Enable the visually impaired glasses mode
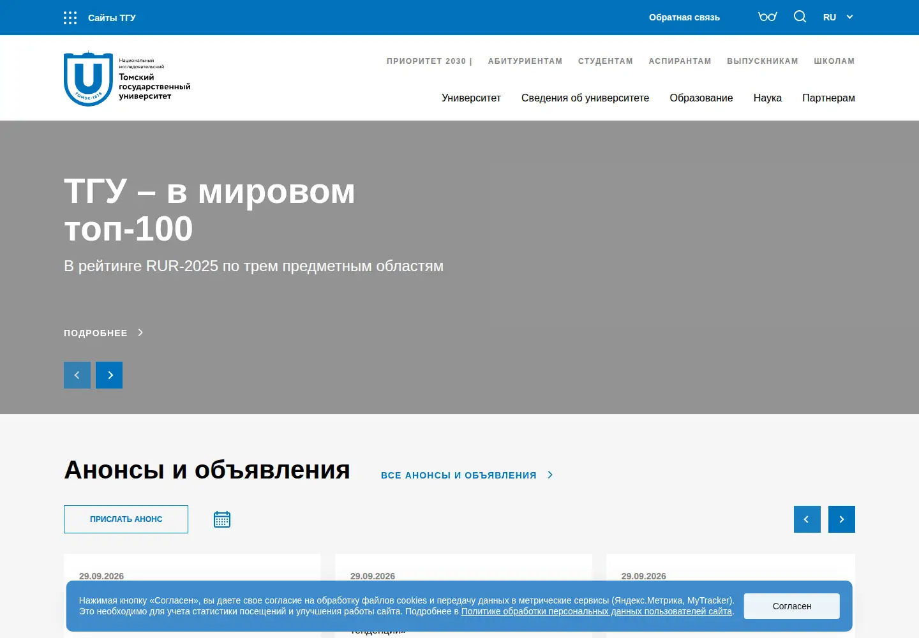 pos(768,17)
